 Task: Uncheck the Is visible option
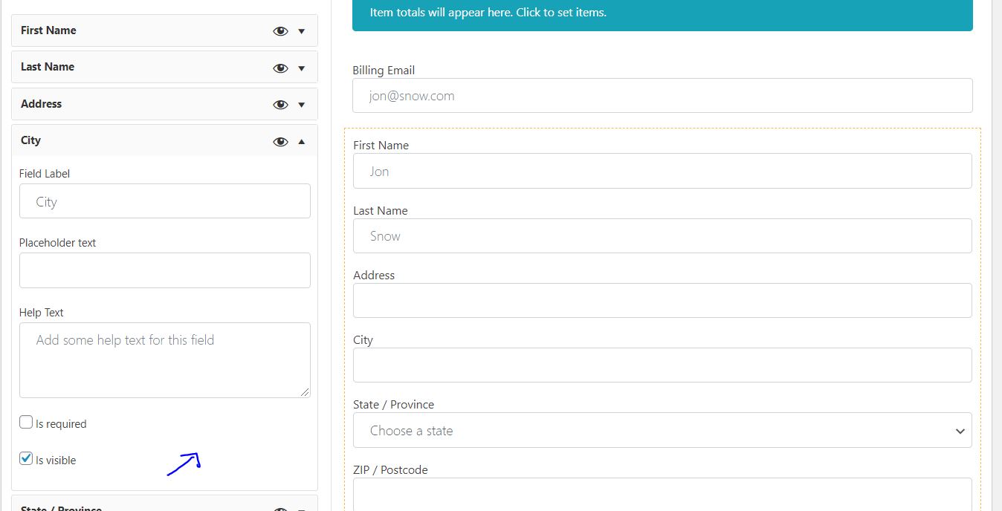click(x=25, y=459)
